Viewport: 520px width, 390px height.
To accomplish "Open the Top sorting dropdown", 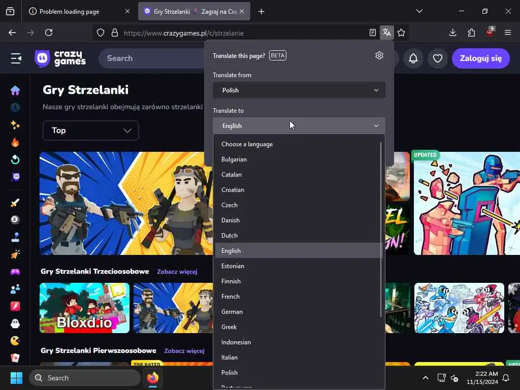I will (x=90, y=131).
